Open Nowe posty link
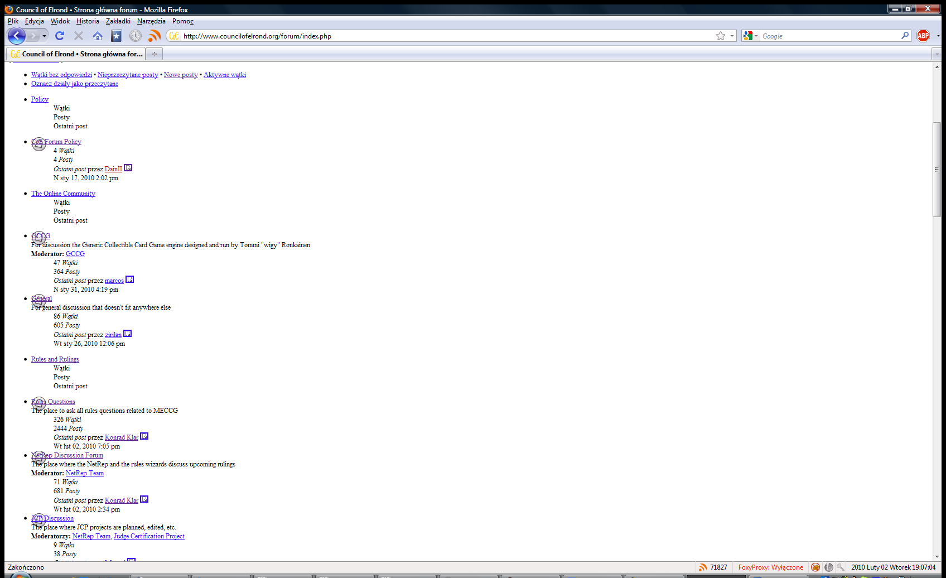 (x=181, y=75)
